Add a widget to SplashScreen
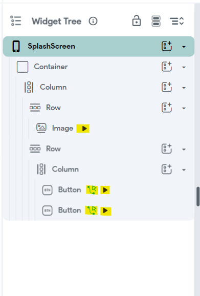Viewport: 200px width, 296px height. point(167,46)
